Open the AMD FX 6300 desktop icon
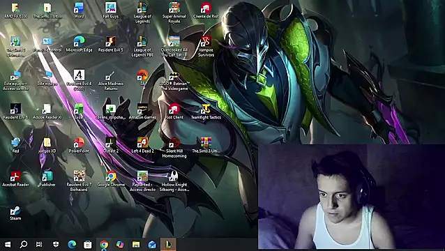This screenshot has width=445, height=251. tap(15, 10)
